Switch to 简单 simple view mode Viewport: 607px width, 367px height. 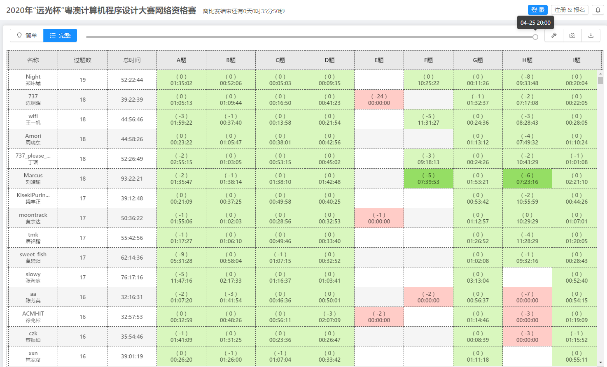pos(27,35)
